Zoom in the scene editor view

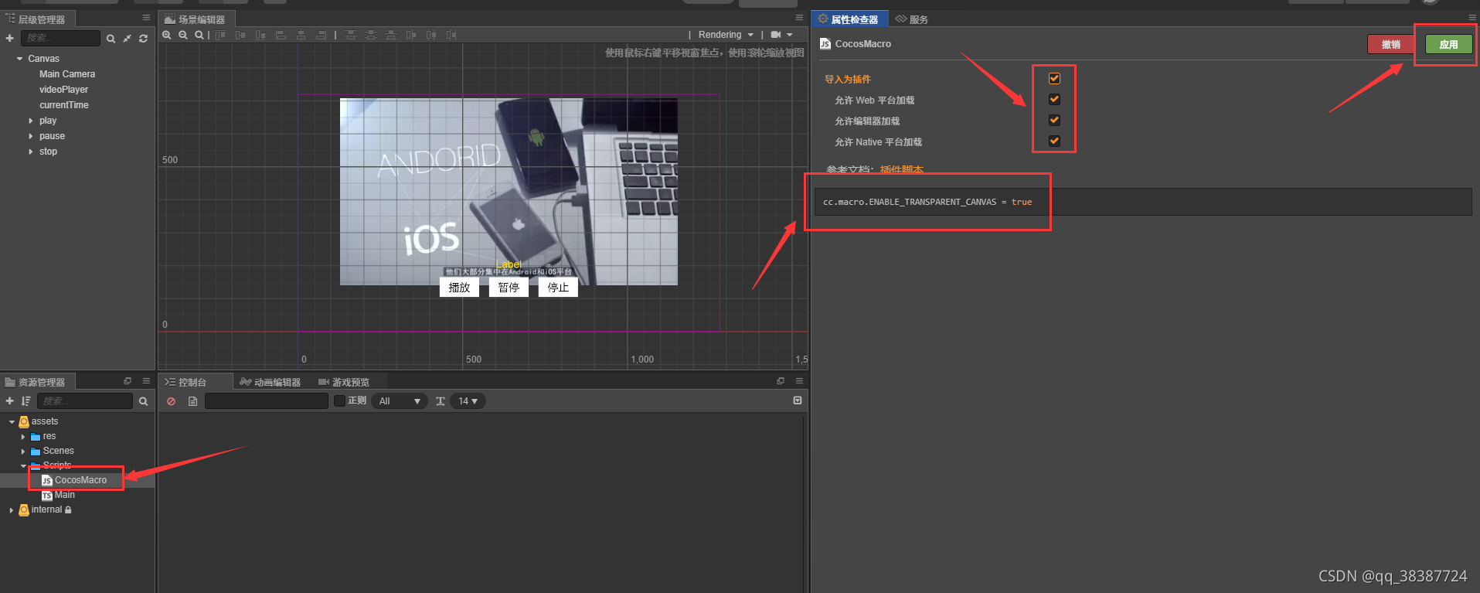(x=166, y=35)
